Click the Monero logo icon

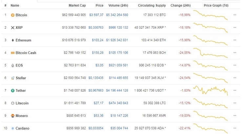point(13,116)
